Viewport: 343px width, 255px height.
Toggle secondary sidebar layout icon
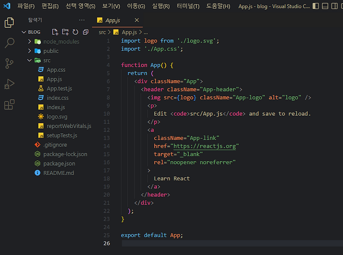(334, 6)
